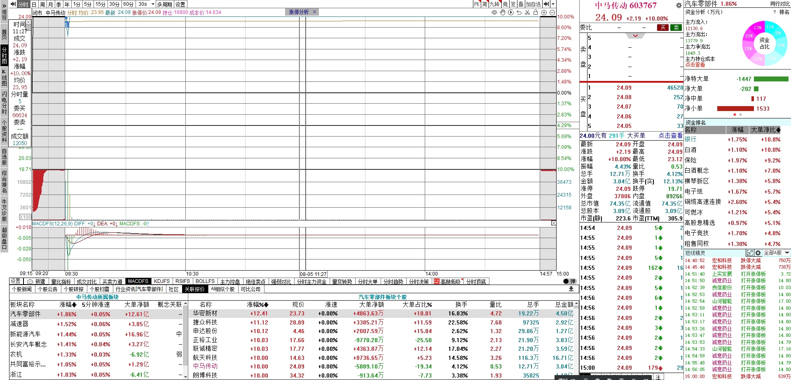Click the arrow-to-bar icon left of 分时
The height and width of the screenshot is (380, 791).
(13, 4)
